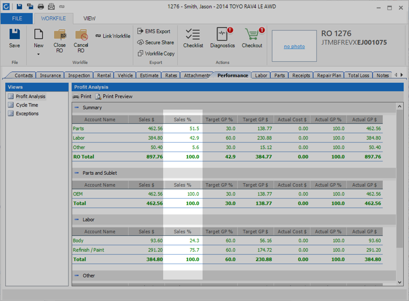Click the Save icon in ribbon
The width and height of the screenshot is (409, 301).
tap(15, 35)
